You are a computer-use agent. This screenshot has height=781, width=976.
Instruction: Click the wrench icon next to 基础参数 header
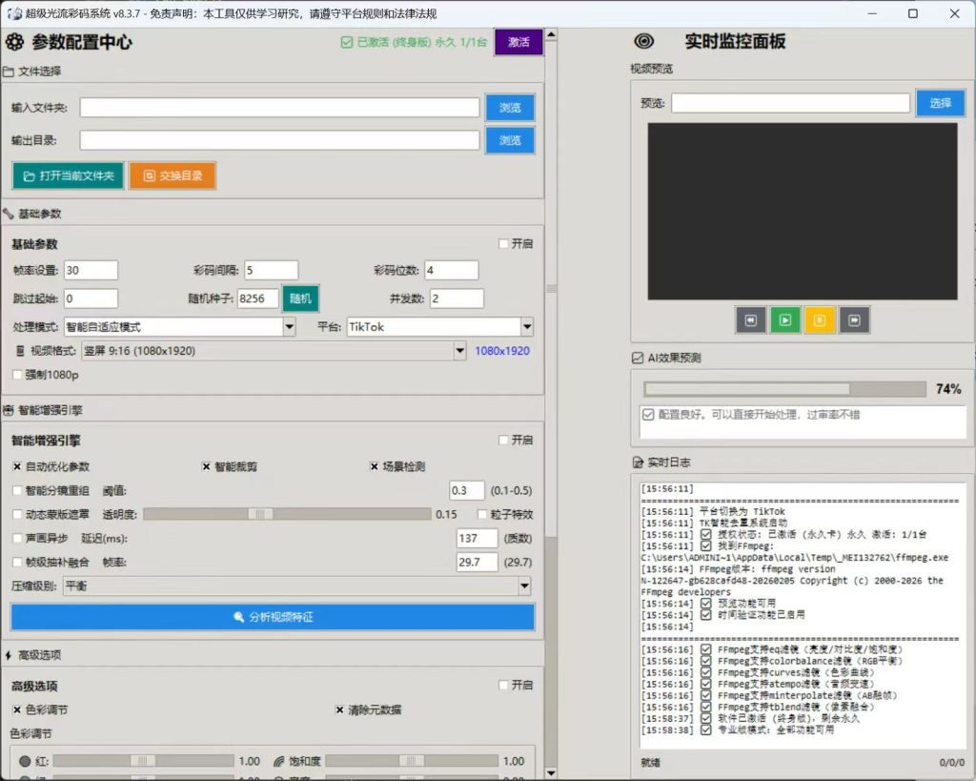[x=8, y=215]
